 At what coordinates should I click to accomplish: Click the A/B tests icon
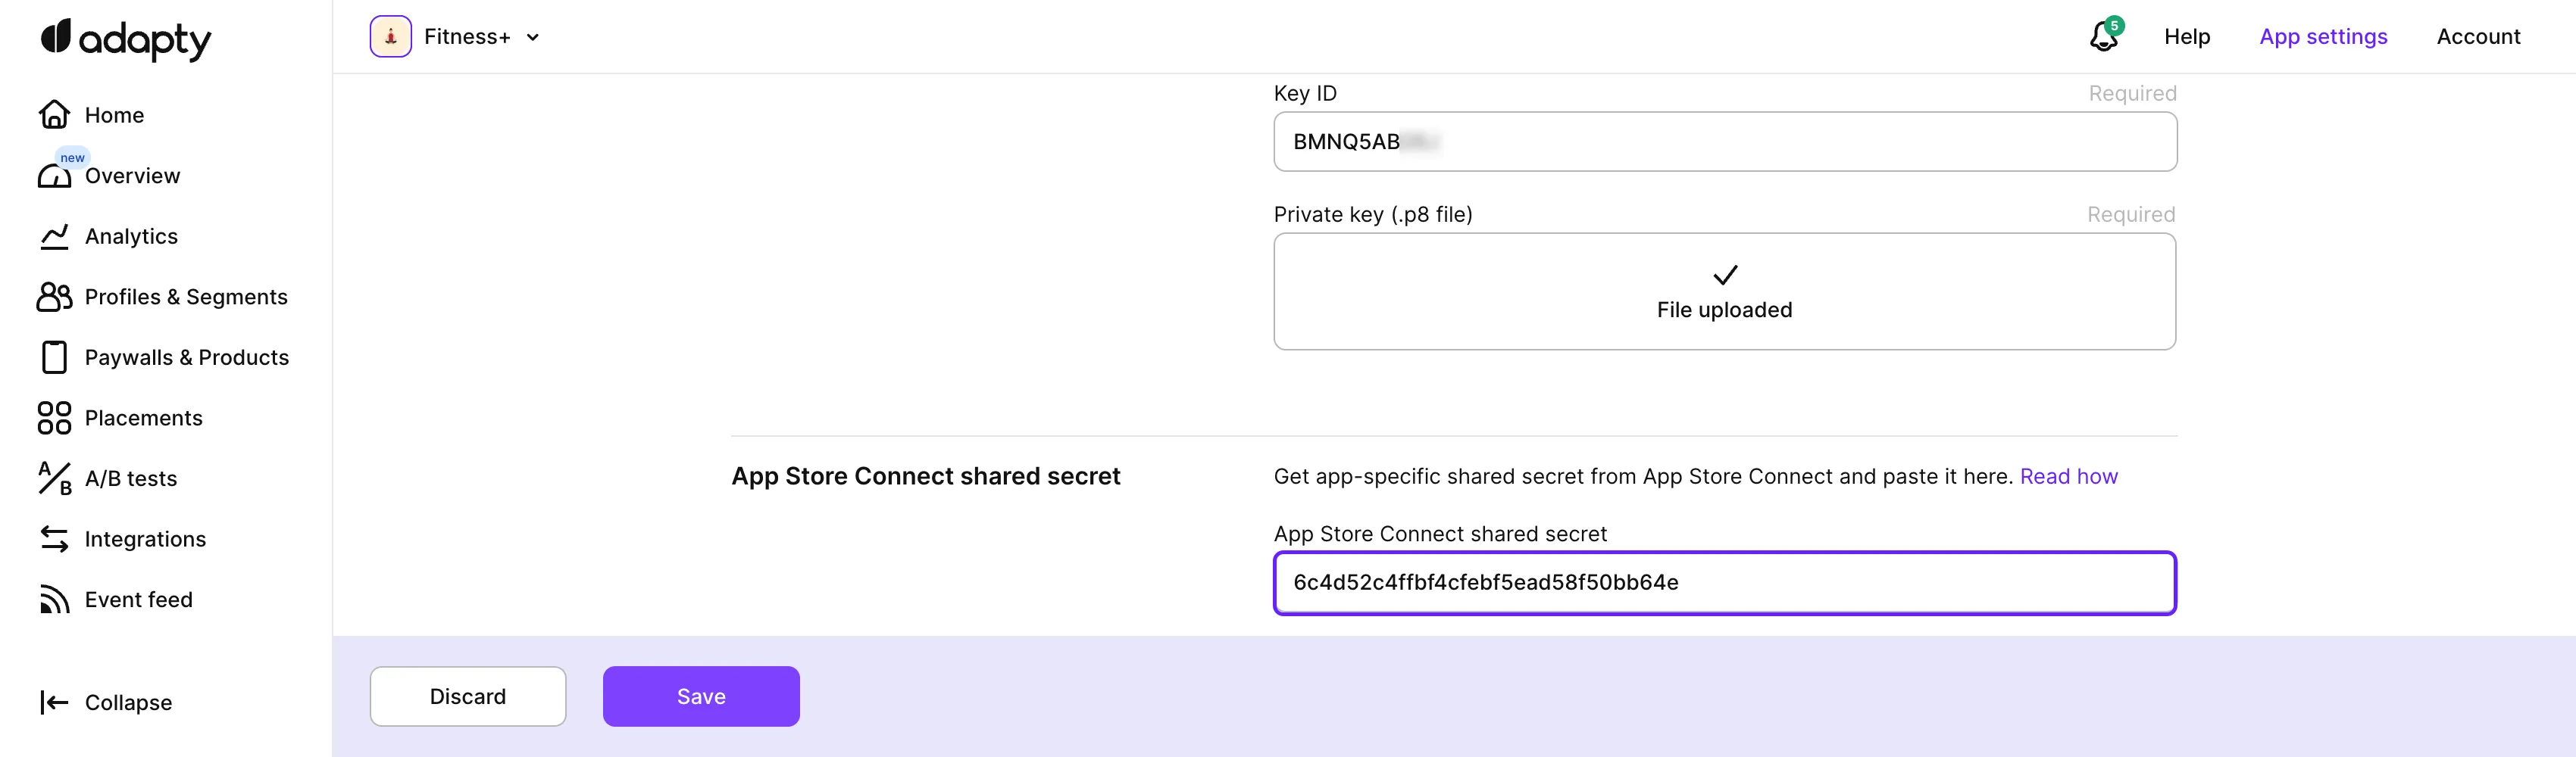click(x=54, y=478)
